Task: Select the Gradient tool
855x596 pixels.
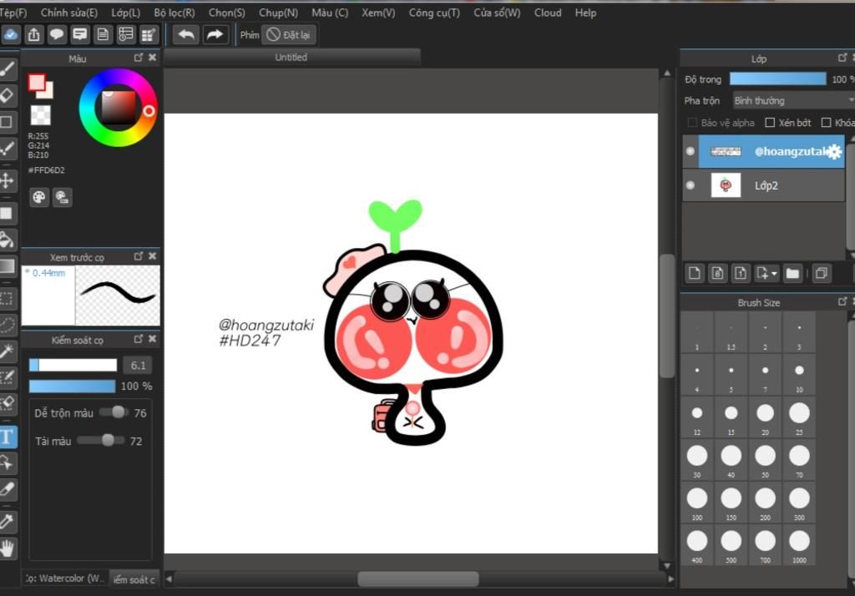Action: 7,266
